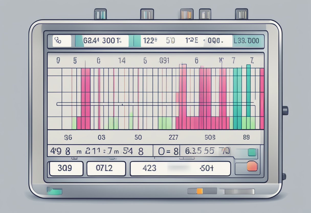Click the 227 axis label below the chart
This screenshot has height=213, width=311.
(x=173, y=137)
